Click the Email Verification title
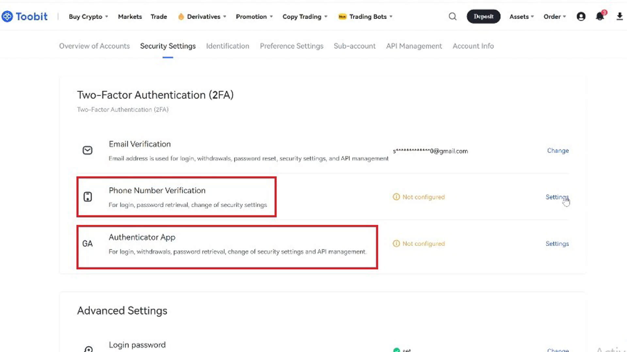Image resolution: width=627 pixels, height=352 pixels. [140, 144]
